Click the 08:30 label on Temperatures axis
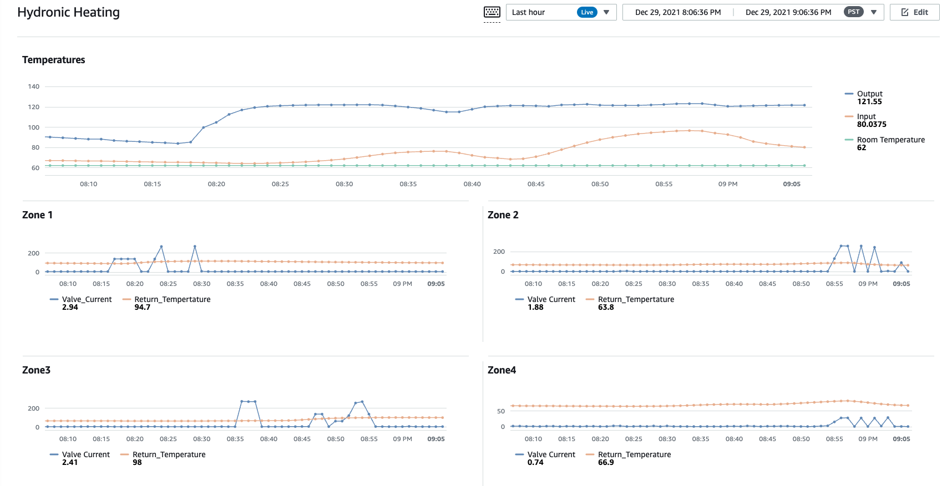Image resolution: width=947 pixels, height=486 pixels. tap(344, 184)
